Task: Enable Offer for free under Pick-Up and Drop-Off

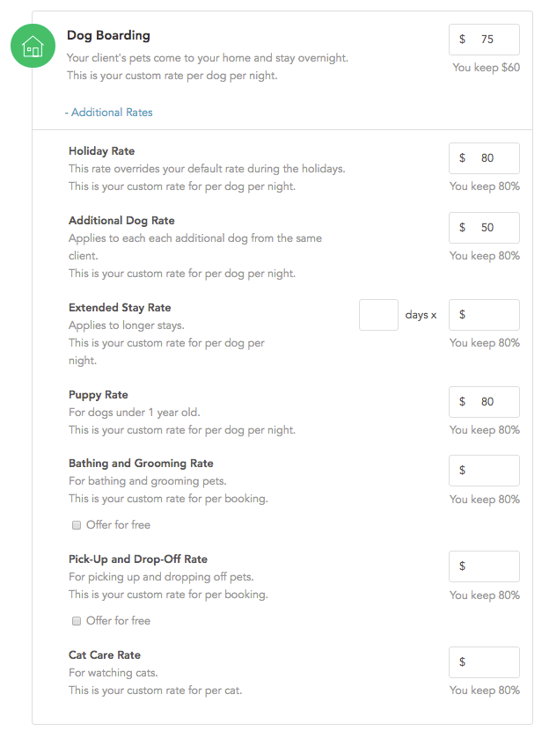Action: 77,620
